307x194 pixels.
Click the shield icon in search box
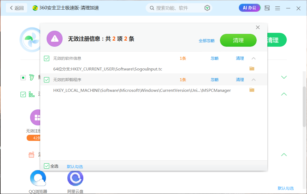(x=207, y=8)
